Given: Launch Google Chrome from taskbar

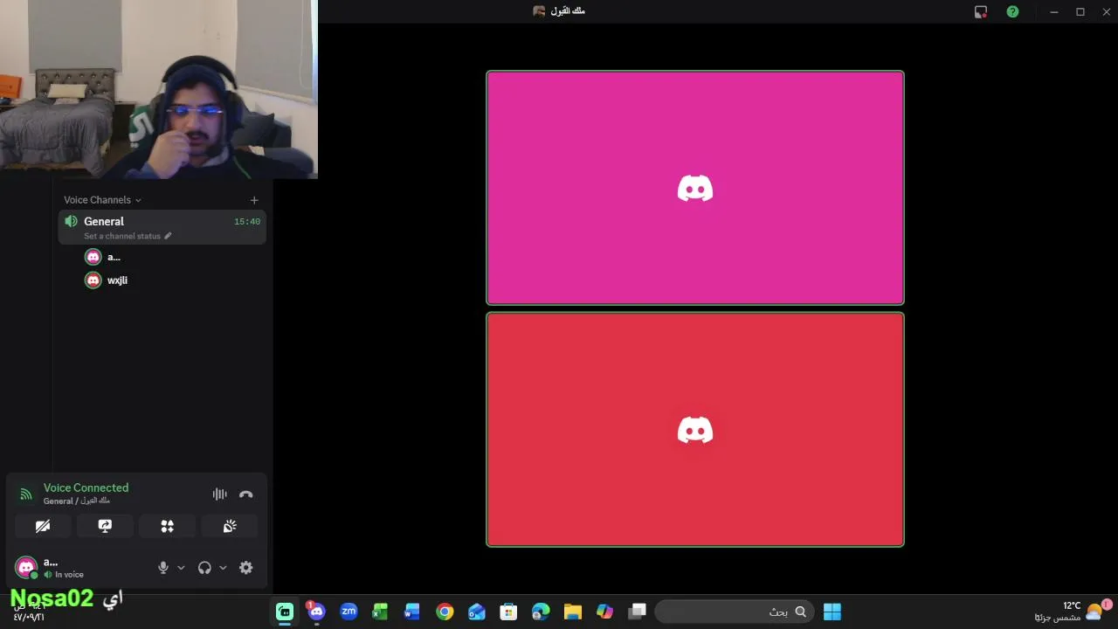Looking at the screenshot, I should [x=445, y=612].
